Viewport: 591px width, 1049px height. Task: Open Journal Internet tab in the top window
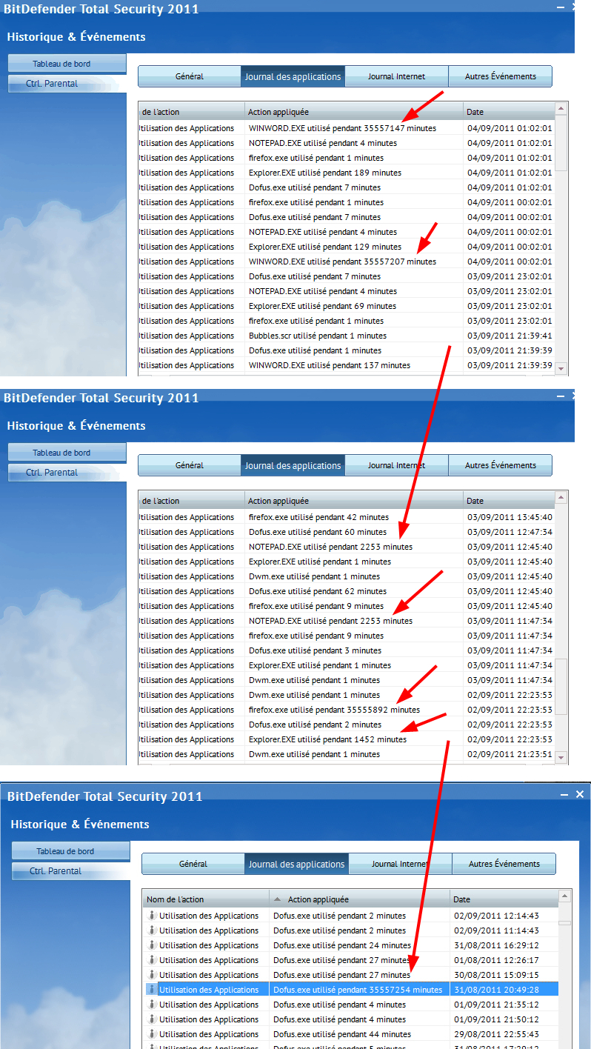[396, 76]
